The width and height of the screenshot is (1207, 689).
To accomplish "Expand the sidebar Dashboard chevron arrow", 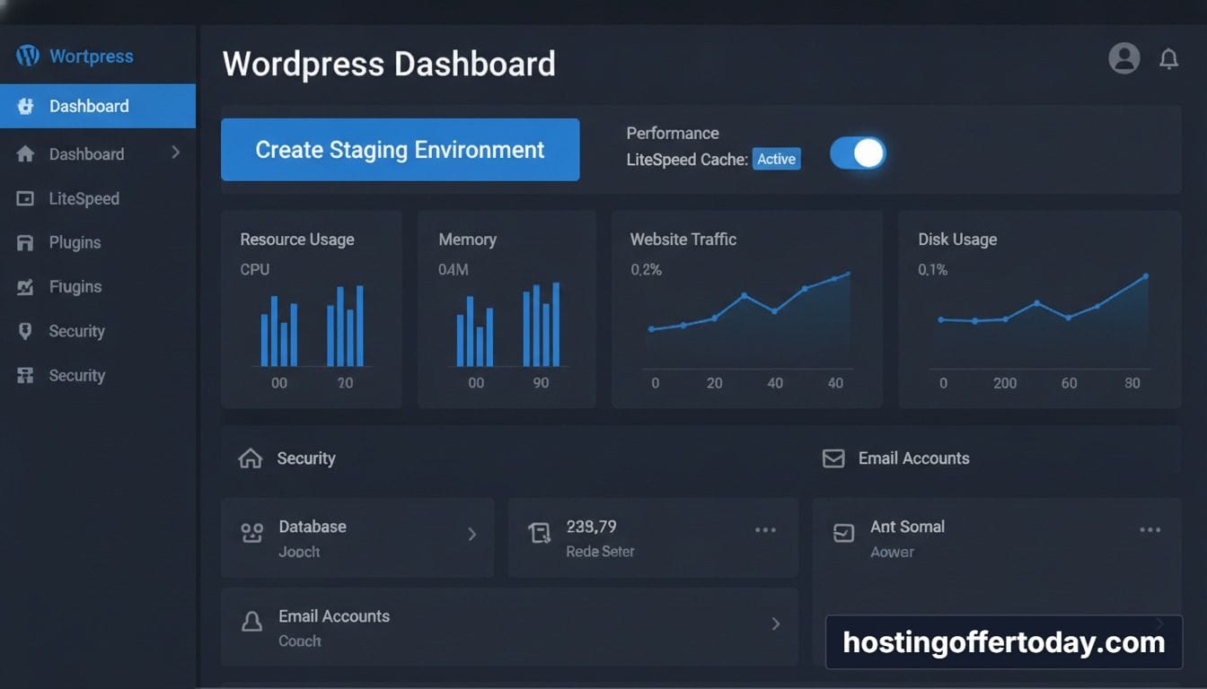I will 176,153.
